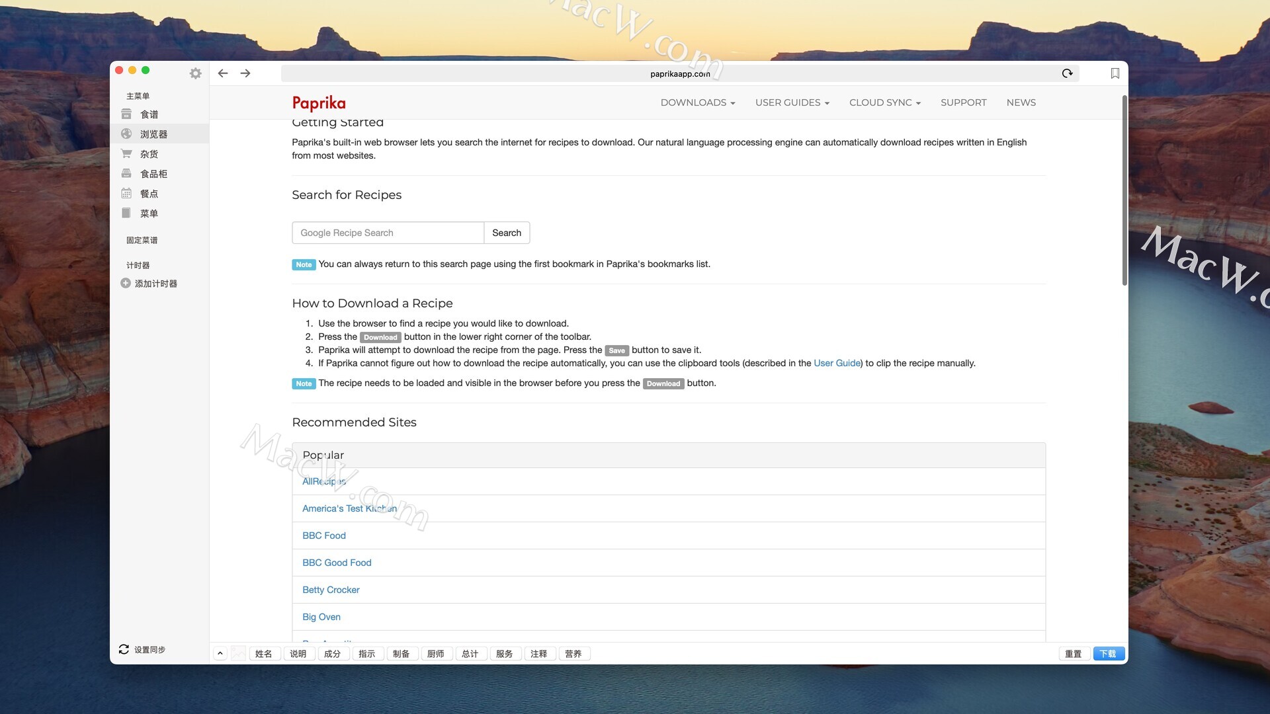Click the 服务 clipboard button

505,654
